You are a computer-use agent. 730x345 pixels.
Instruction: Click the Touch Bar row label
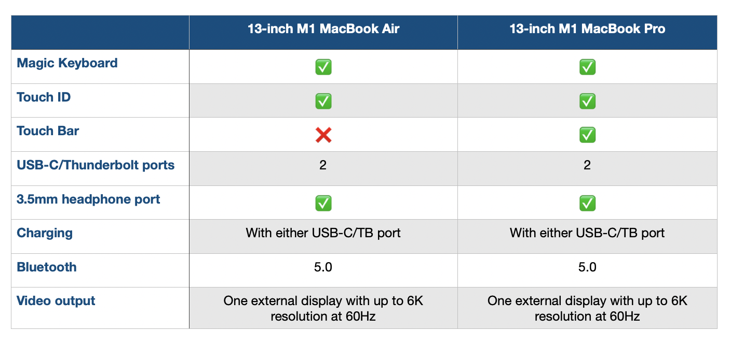tap(48, 131)
